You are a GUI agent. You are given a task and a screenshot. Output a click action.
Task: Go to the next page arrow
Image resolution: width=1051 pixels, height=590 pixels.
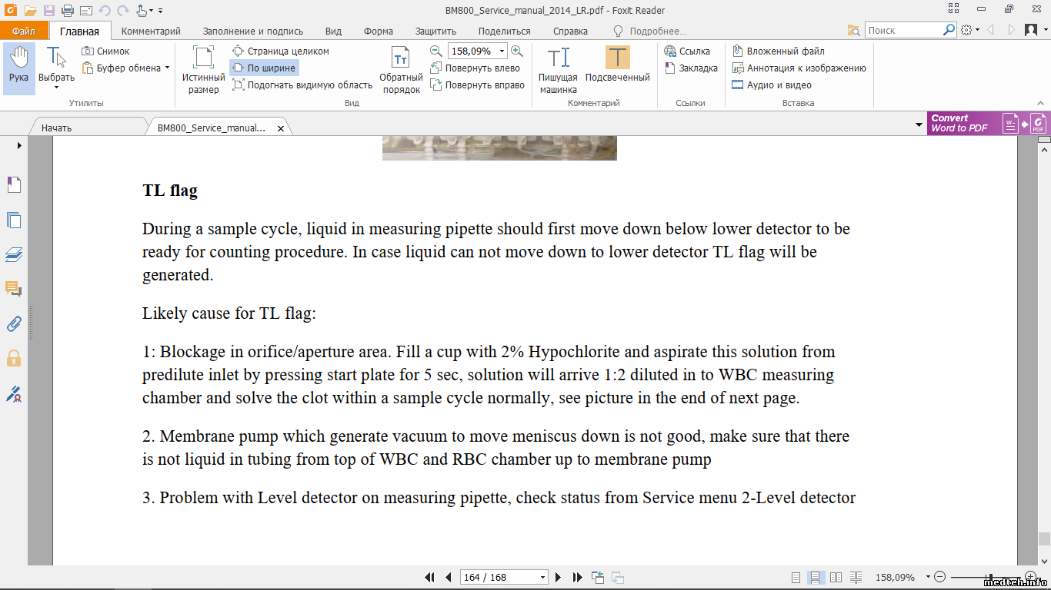point(558,577)
